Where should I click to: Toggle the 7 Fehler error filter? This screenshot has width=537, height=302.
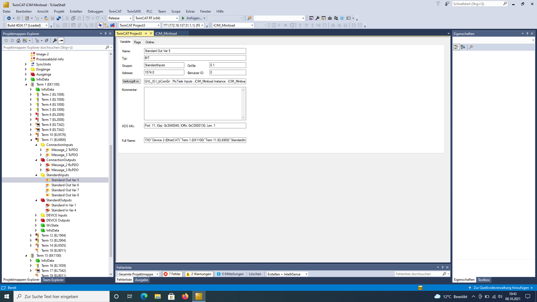pyautogui.click(x=172, y=274)
